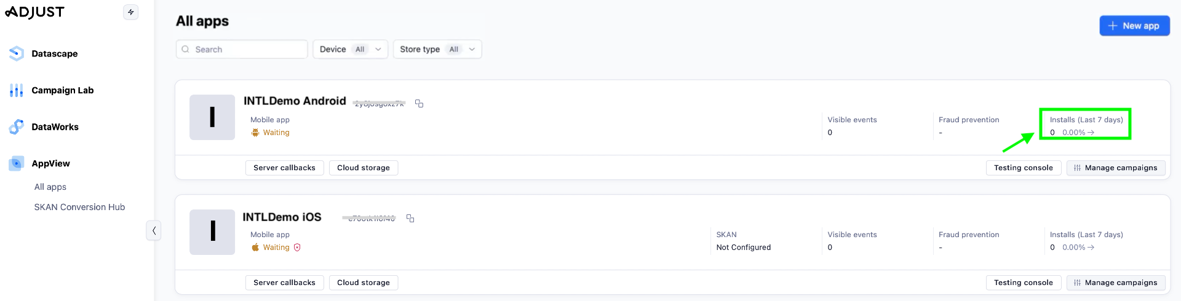Click Manage campaigns for INTLDemo iOS

pyautogui.click(x=1115, y=283)
